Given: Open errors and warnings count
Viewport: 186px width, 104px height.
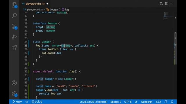Looking at the screenshot, I should coord(37,102).
